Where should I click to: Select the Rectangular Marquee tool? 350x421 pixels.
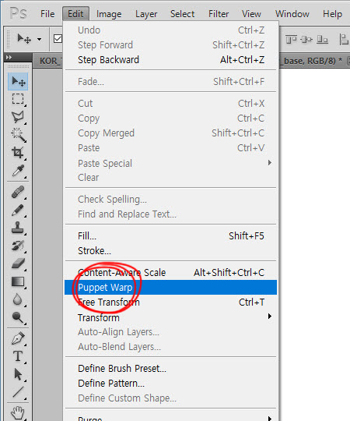point(18,99)
